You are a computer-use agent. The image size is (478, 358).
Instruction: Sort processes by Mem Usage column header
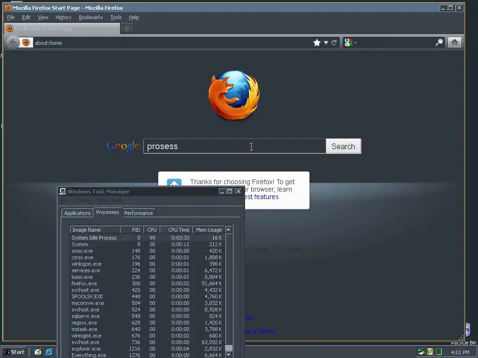click(209, 230)
